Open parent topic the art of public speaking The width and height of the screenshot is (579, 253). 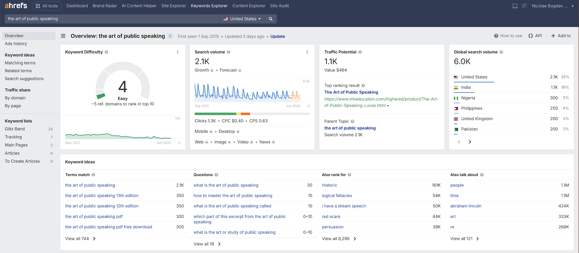350,128
